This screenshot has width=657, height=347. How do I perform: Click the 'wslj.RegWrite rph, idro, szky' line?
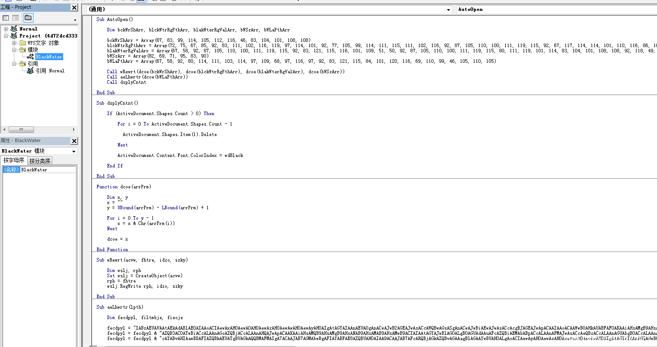[x=145, y=286]
